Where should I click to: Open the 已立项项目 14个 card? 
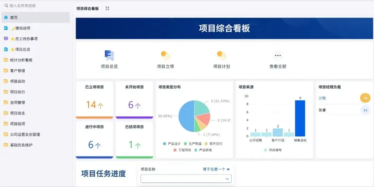click(95, 100)
